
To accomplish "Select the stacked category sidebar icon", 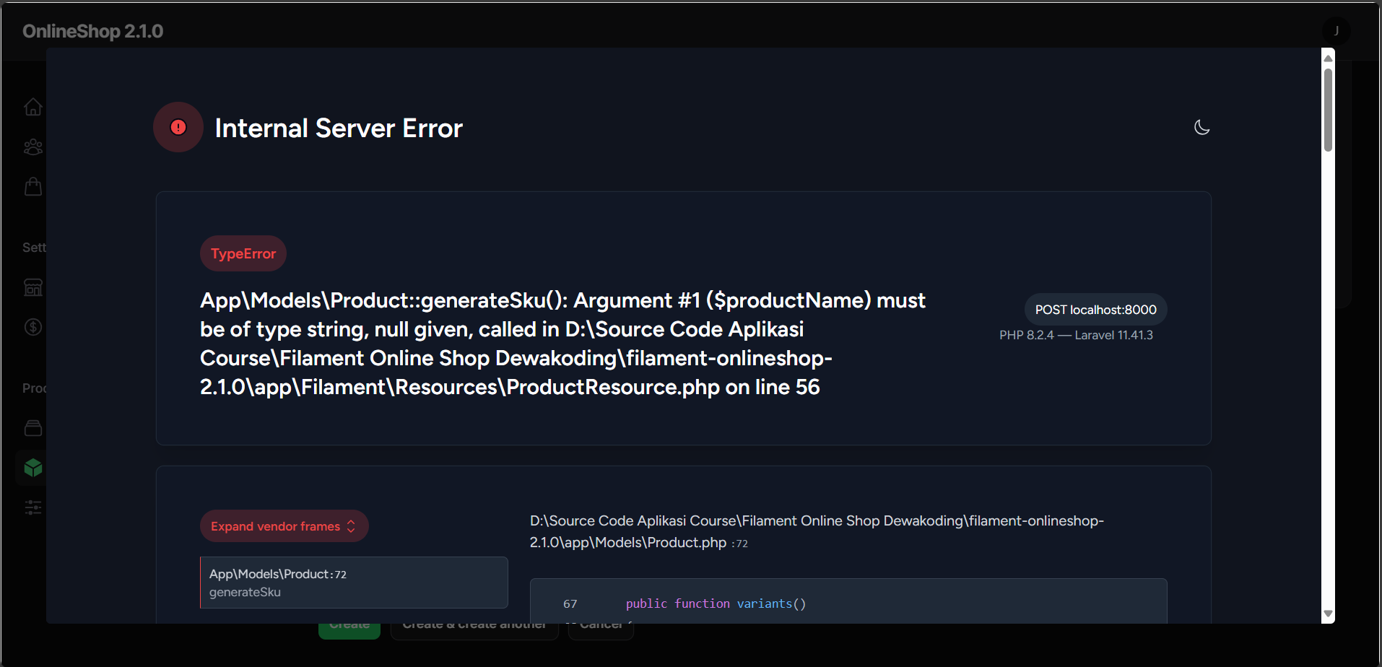I will 32,428.
